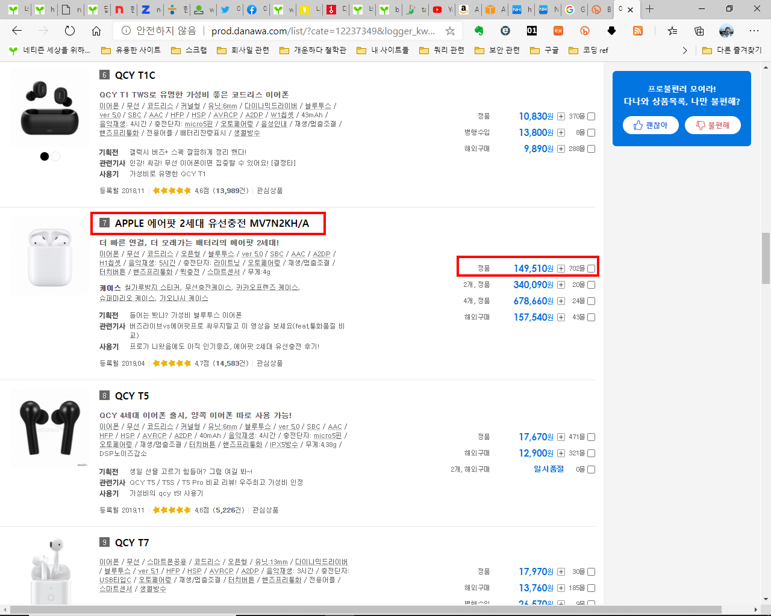The image size is (771, 616).
Task: Open the user profile avatar
Action: tap(726, 31)
